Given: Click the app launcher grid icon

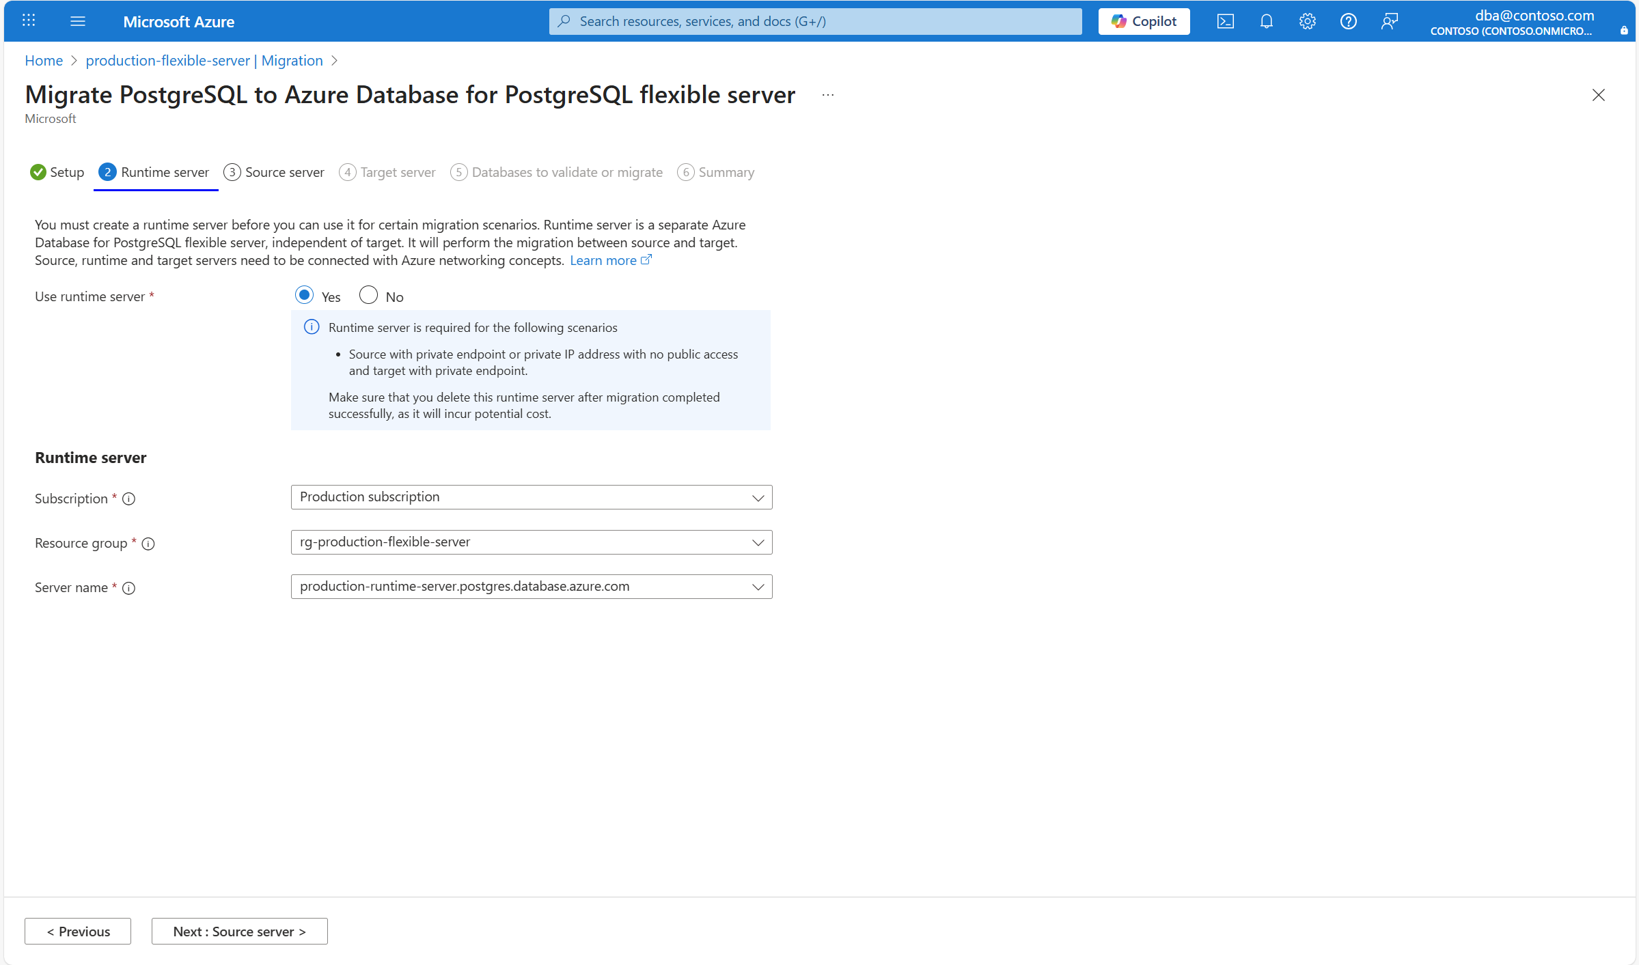Looking at the screenshot, I should point(28,21).
